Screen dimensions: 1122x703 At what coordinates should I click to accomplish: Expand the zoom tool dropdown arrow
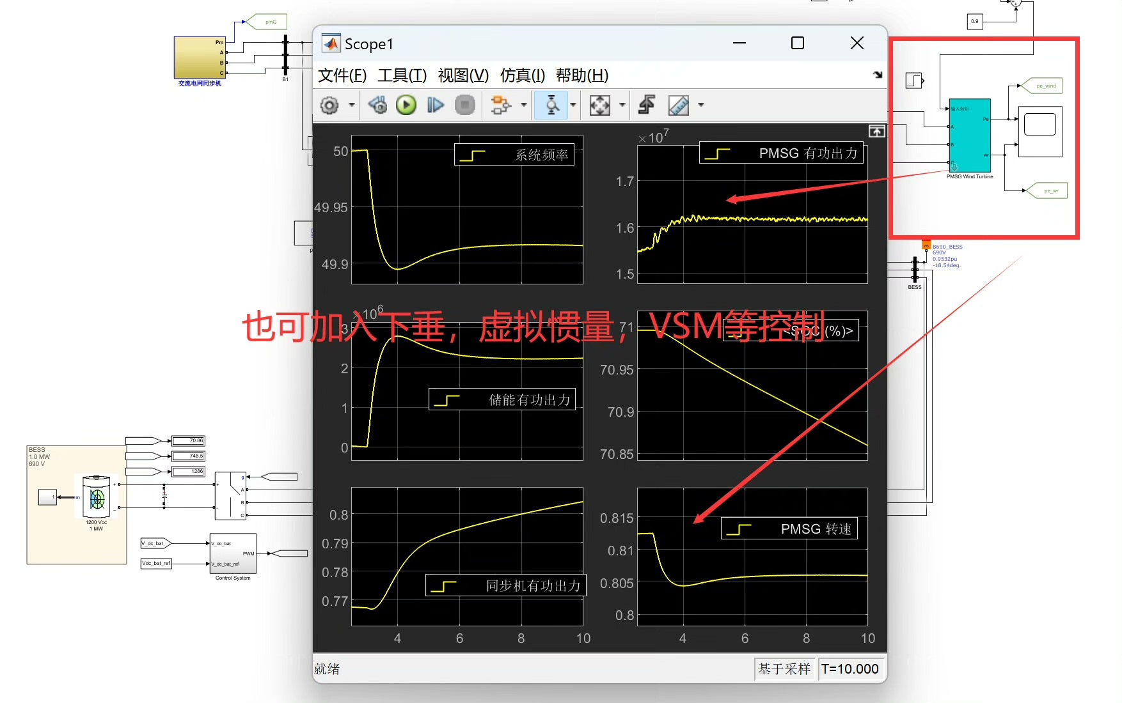573,105
